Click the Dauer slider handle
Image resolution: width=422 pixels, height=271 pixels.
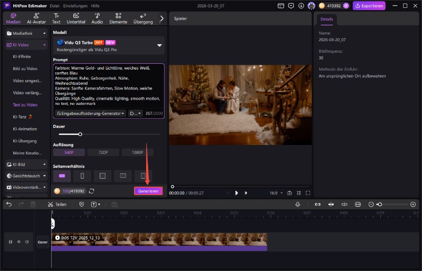(80, 134)
